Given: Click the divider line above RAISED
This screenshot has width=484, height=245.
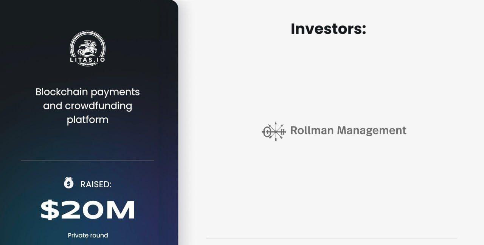Looking at the screenshot, I should [88, 160].
